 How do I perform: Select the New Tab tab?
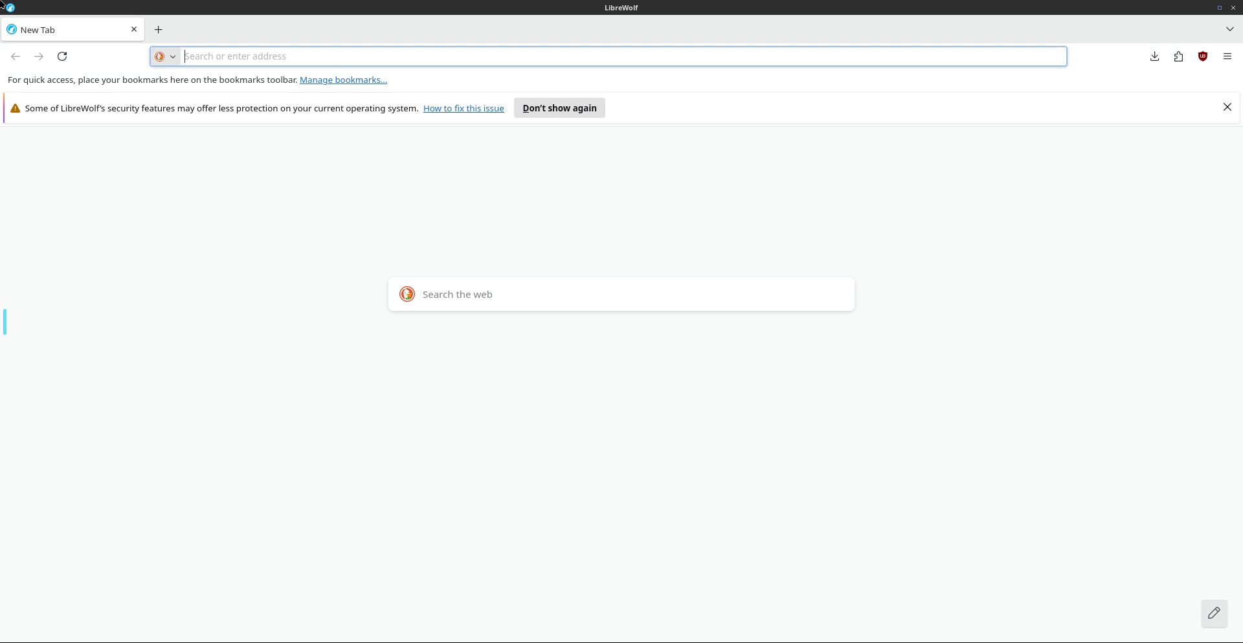pos(65,30)
